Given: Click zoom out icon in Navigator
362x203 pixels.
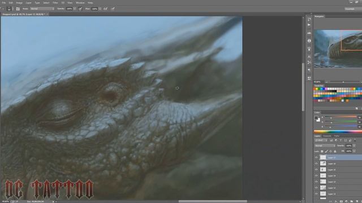Looking at the screenshot, I should 327,82.
